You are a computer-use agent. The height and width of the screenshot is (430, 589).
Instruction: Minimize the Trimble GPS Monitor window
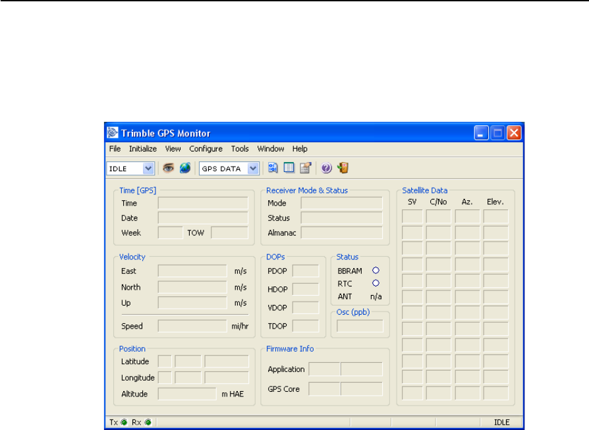(481, 133)
